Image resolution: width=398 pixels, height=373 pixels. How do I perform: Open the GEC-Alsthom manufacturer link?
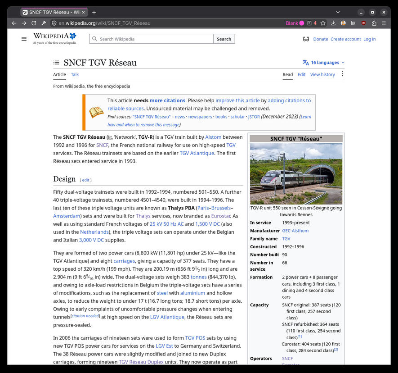pyautogui.click(x=295, y=231)
